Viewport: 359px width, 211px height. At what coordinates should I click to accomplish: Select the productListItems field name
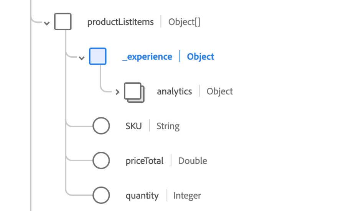tap(120, 22)
